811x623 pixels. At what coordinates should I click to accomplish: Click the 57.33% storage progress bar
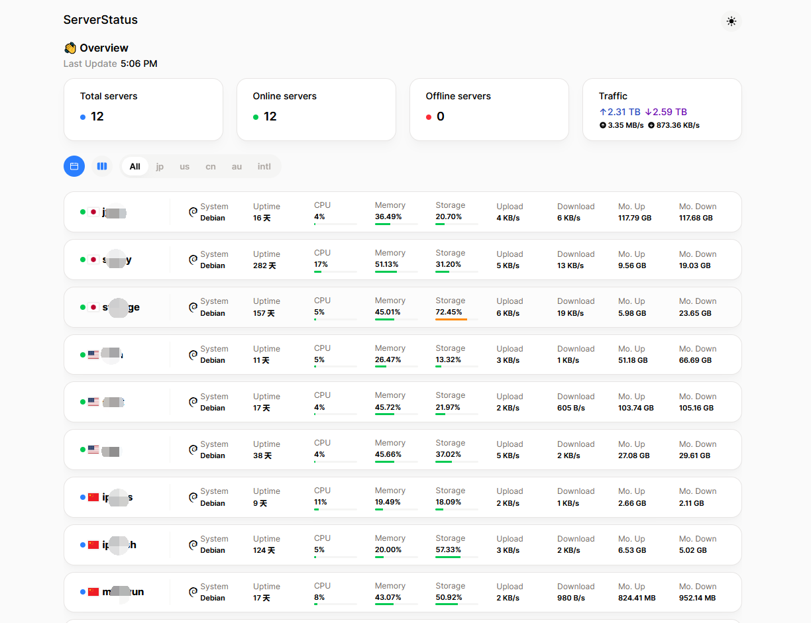click(x=457, y=557)
